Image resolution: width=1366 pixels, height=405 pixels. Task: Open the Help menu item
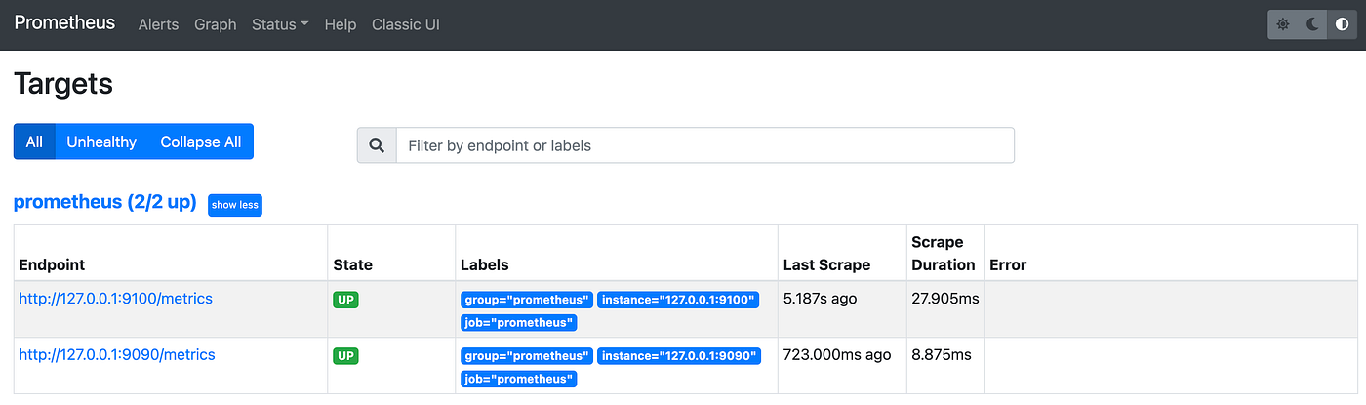click(x=341, y=24)
